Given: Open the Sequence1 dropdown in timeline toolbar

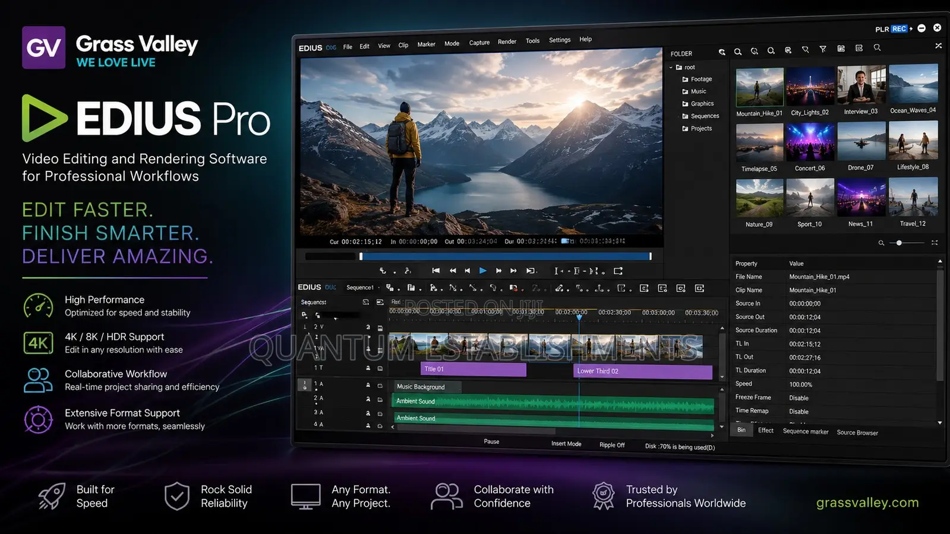Looking at the screenshot, I should (362, 288).
